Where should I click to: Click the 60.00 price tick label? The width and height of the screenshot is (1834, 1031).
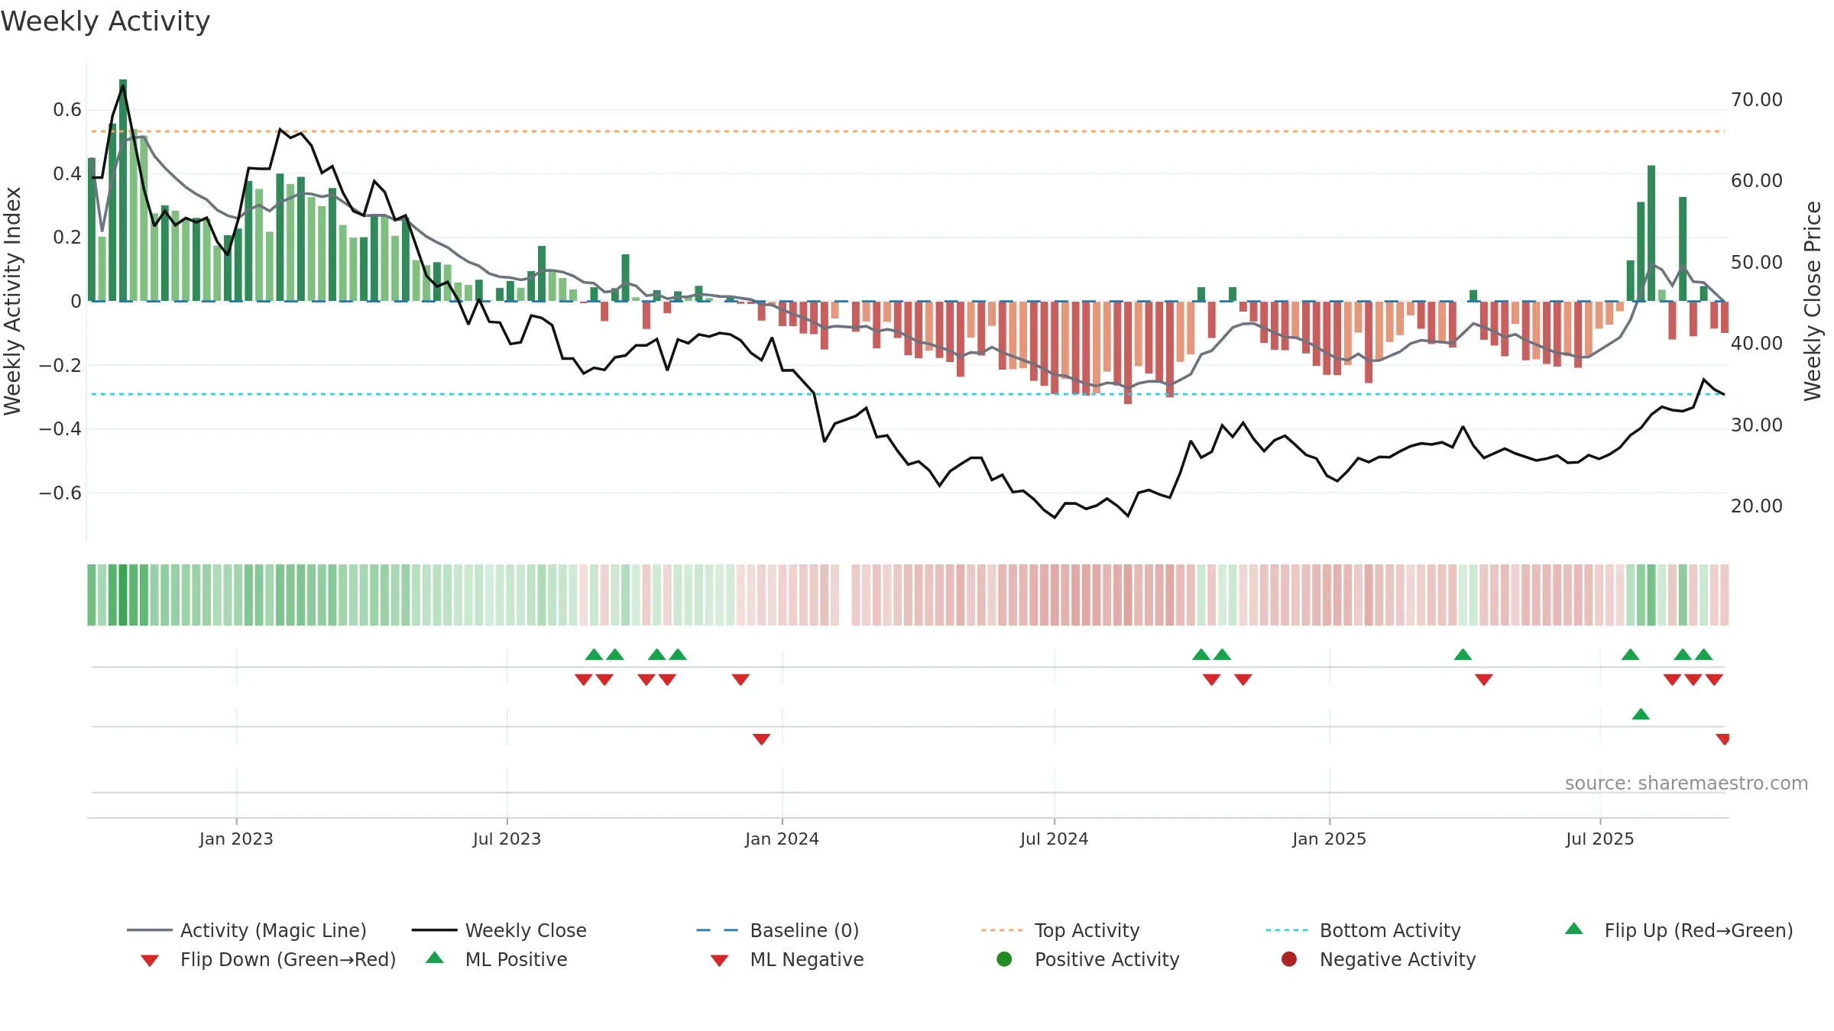1757,181
